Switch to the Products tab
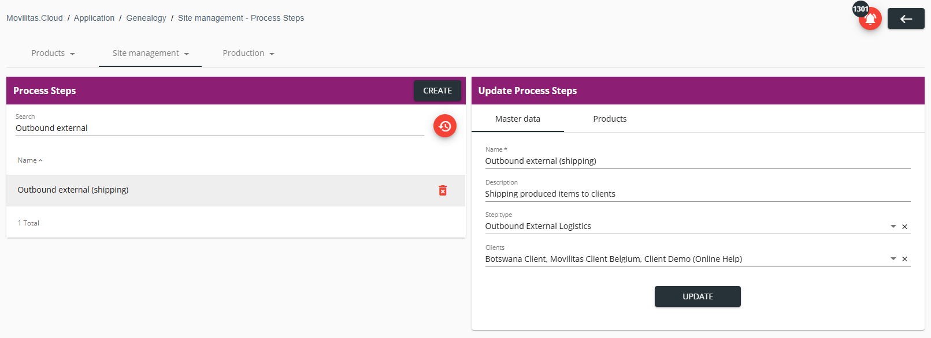931x338 pixels. click(x=610, y=119)
